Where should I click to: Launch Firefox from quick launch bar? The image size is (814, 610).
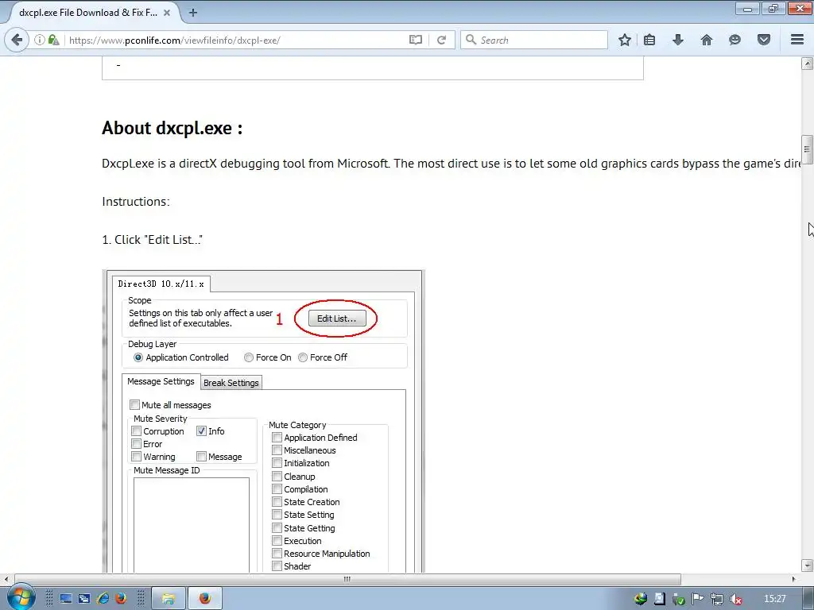coord(121,599)
